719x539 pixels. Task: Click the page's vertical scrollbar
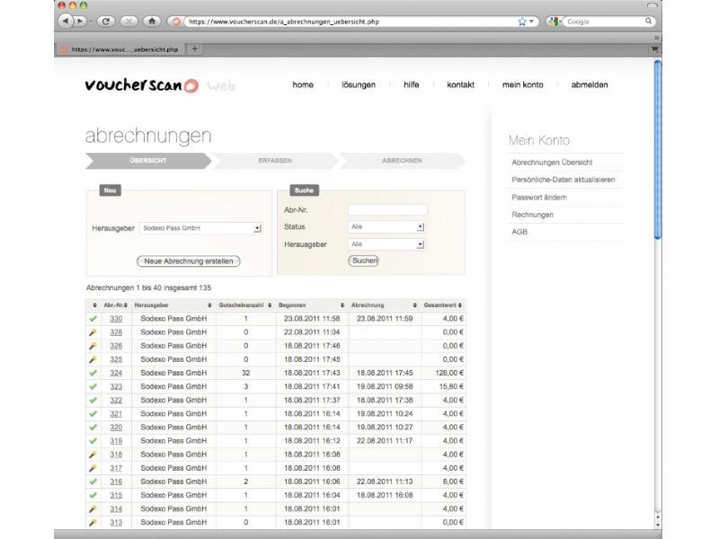657,153
